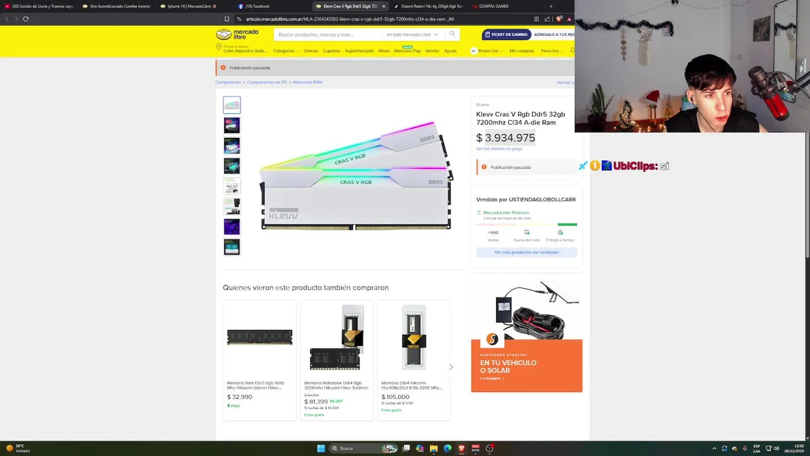Click the microphone icon in the system tray
810x456 pixels.
coord(745,448)
